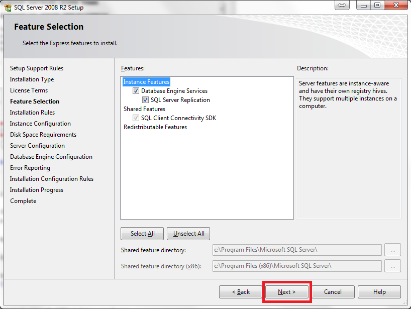
Task: Click the SQL Server Setup title bar icon
Action: (x=8, y=8)
